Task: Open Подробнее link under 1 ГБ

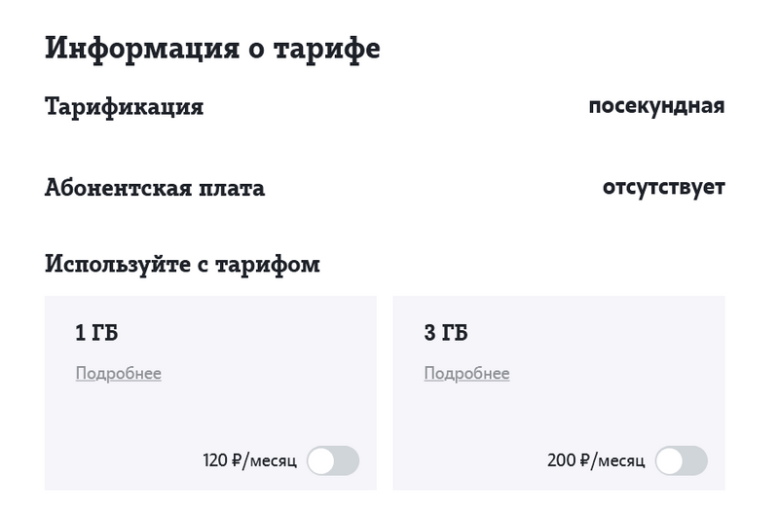Action: point(119,374)
